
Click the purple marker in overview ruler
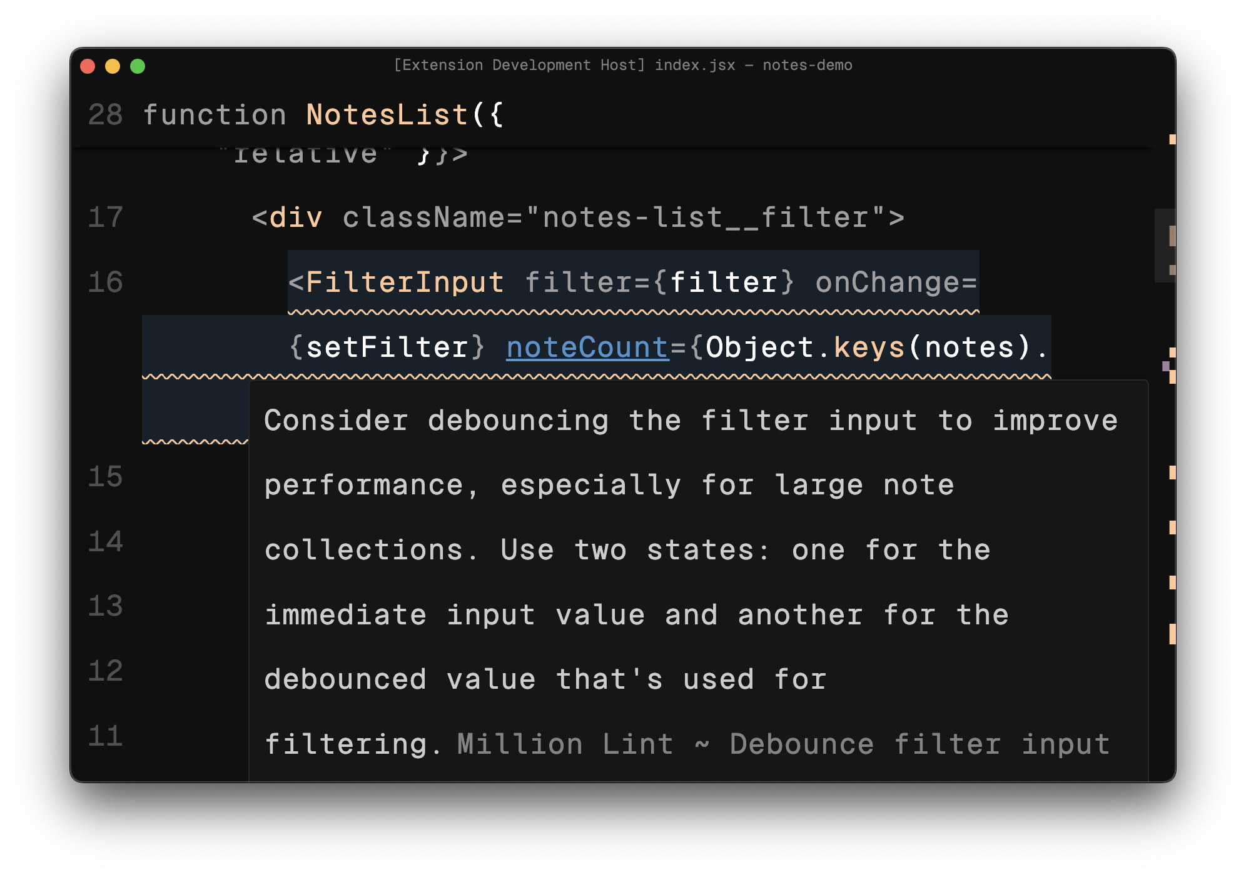pyautogui.click(x=1166, y=366)
